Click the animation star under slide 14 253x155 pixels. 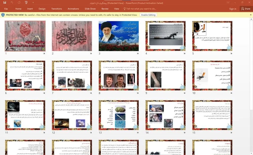(185, 133)
